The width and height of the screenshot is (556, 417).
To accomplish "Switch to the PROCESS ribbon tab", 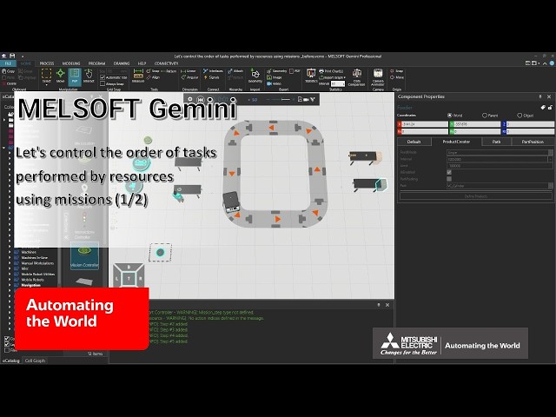I will point(47,63).
